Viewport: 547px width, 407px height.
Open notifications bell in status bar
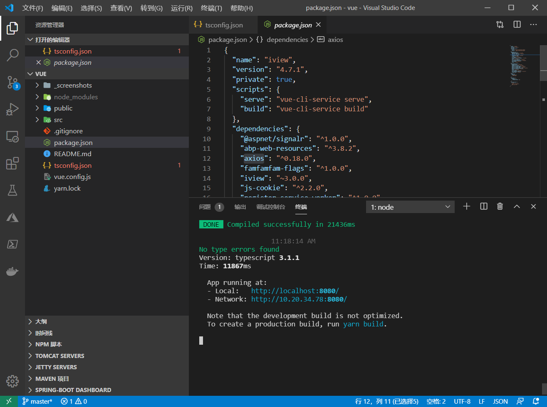click(x=536, y=401)
